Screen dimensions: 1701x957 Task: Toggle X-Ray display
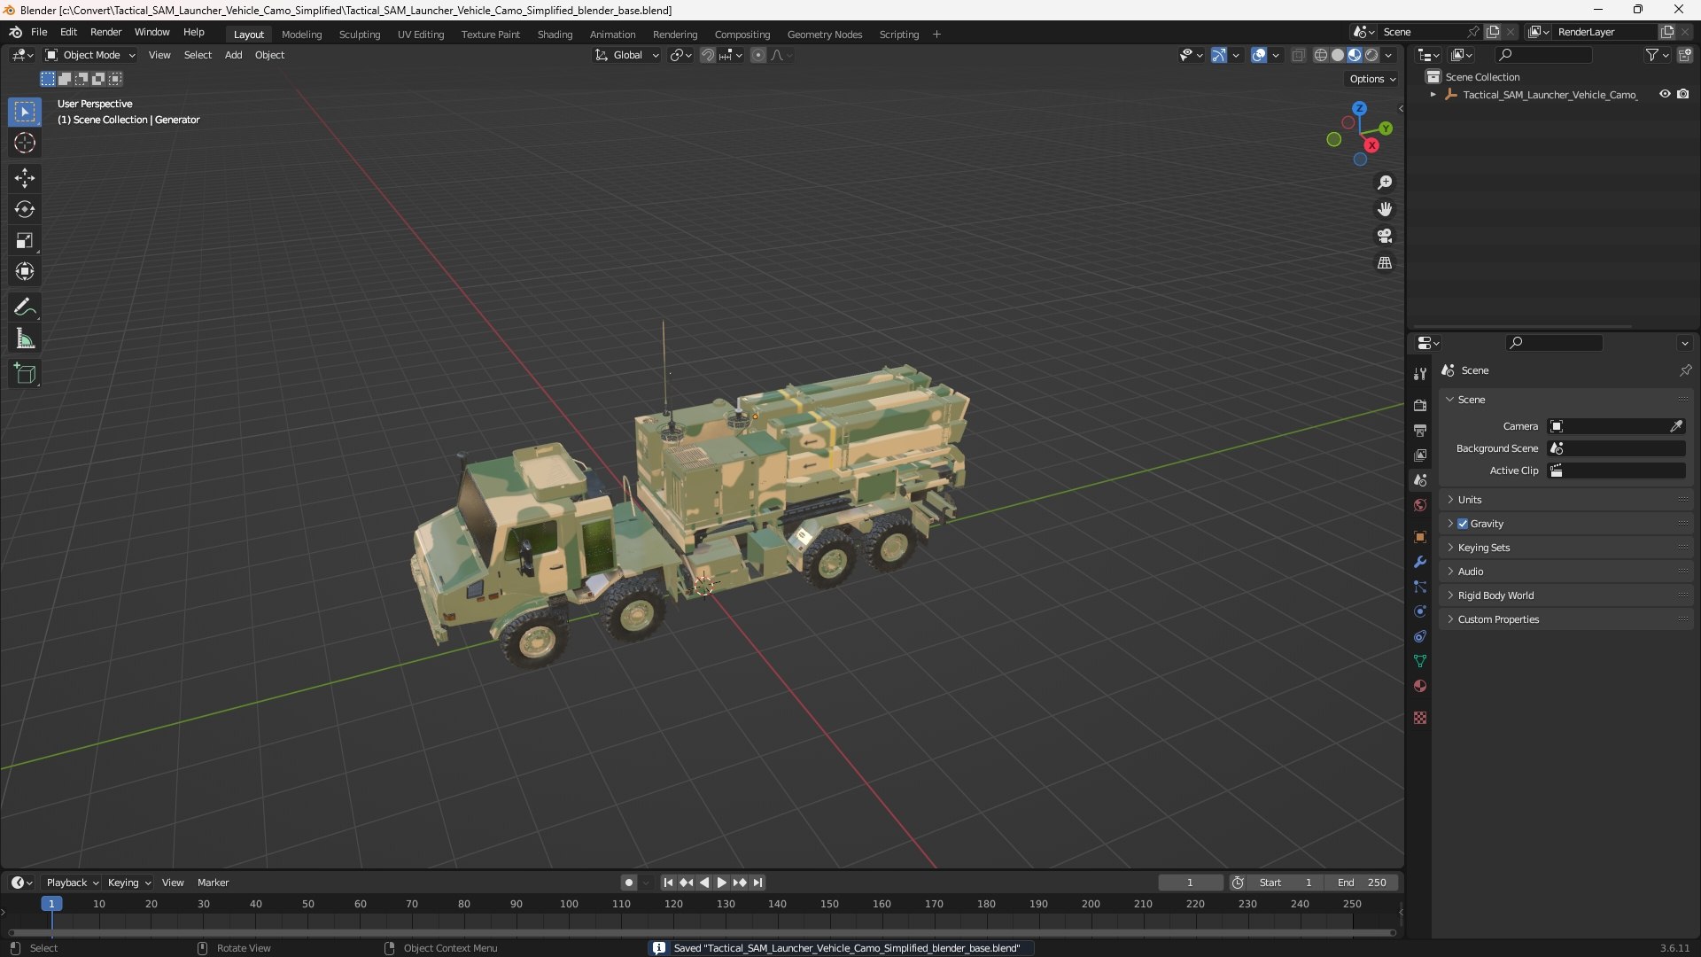pos(1298,55)
